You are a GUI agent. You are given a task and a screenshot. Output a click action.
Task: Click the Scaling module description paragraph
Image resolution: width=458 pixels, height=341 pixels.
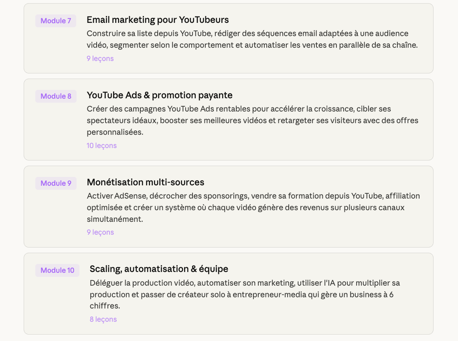(x=245, y=294)
